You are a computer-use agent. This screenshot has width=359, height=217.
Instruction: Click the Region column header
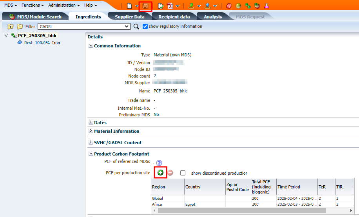click(168, 187)
